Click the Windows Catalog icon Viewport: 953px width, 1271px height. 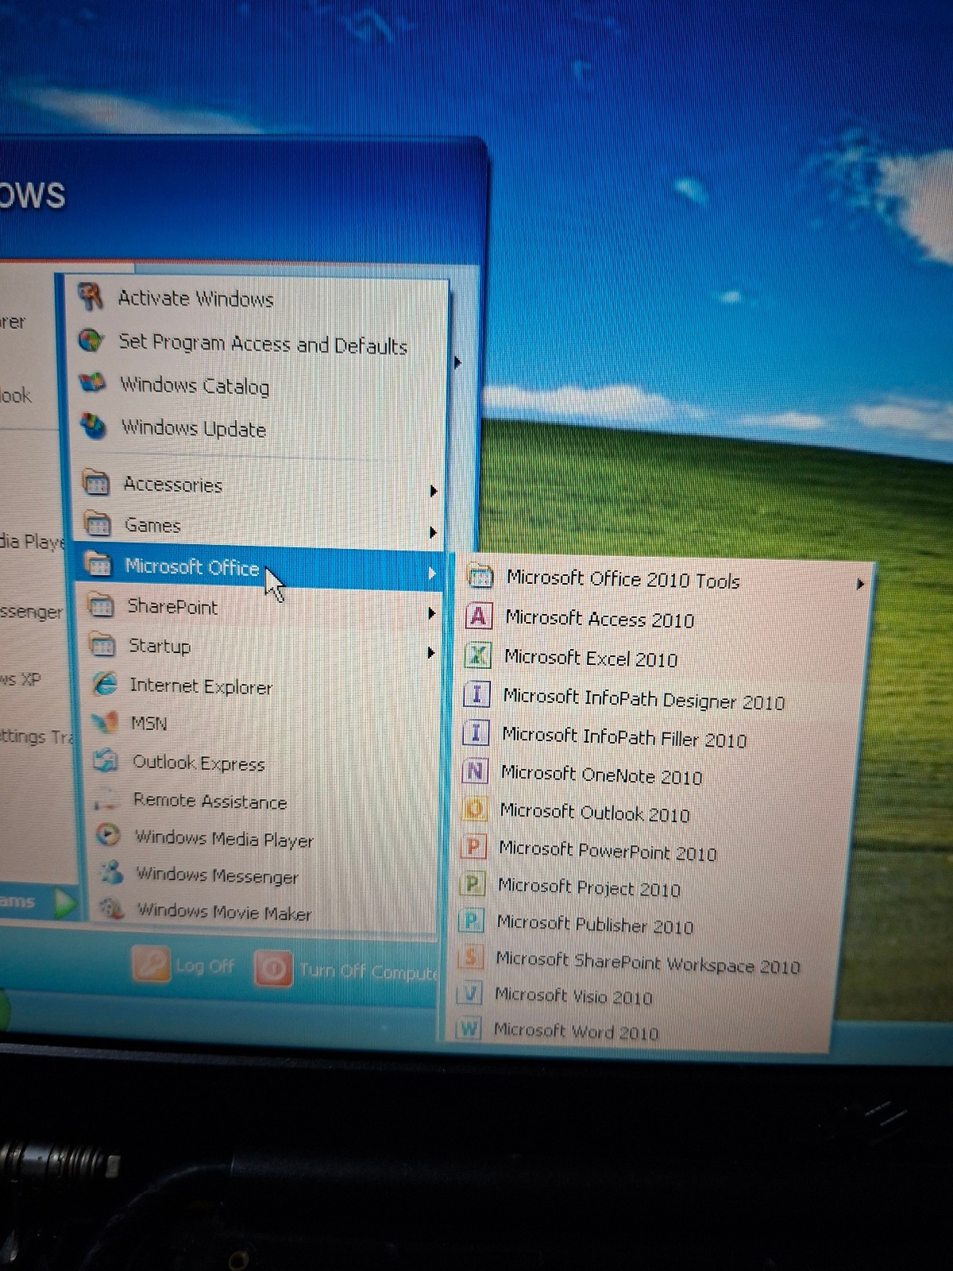pyautogui.click(x=93, y=383)
